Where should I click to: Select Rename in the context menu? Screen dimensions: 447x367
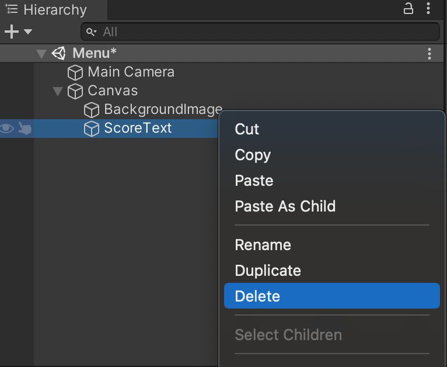tap(263, 245)
